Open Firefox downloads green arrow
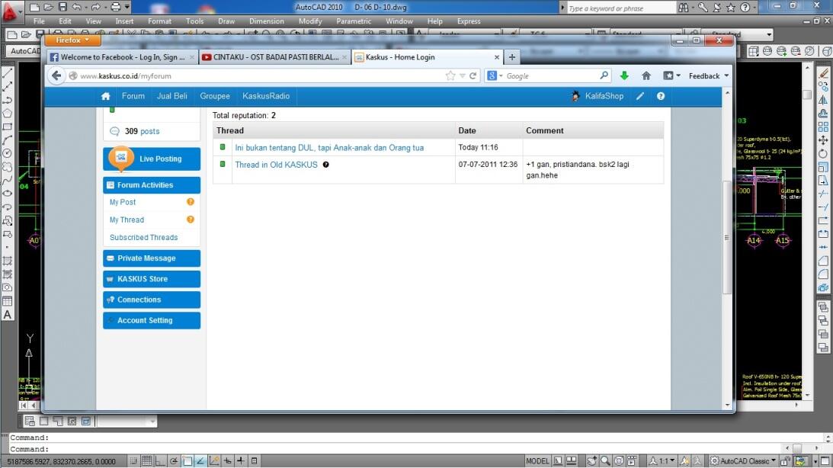 [624, 76]
